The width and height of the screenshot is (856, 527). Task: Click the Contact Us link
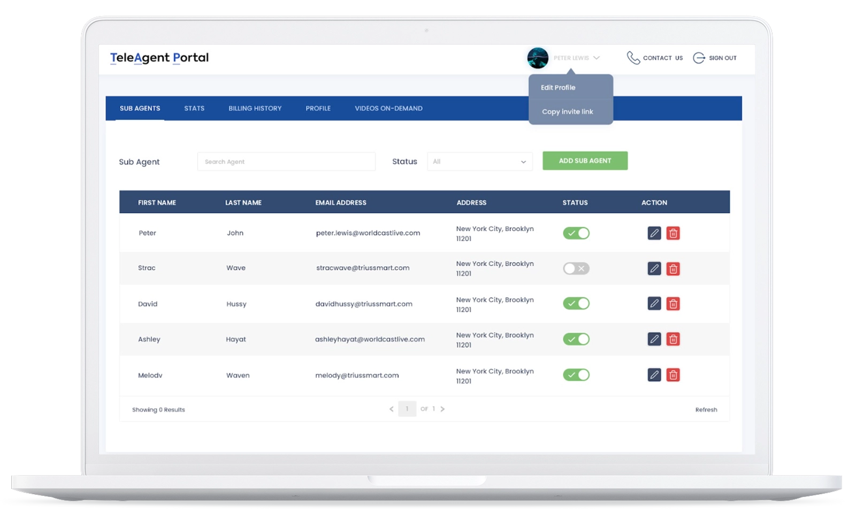point(663,58)
